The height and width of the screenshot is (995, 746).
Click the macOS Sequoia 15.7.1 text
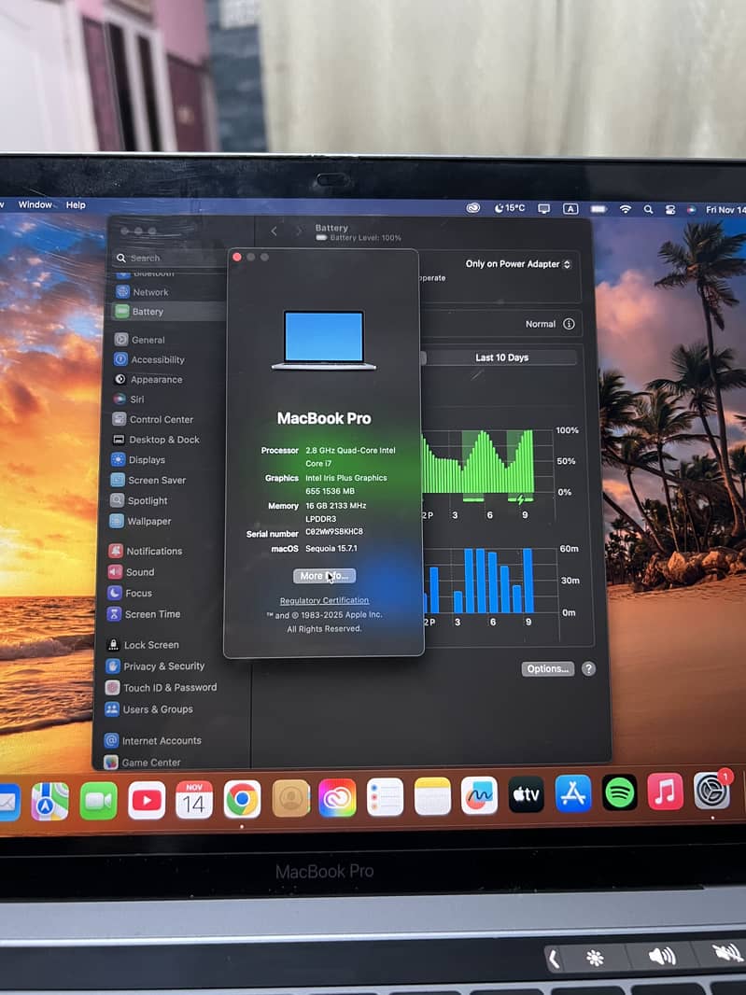click(x=331, y=548)
